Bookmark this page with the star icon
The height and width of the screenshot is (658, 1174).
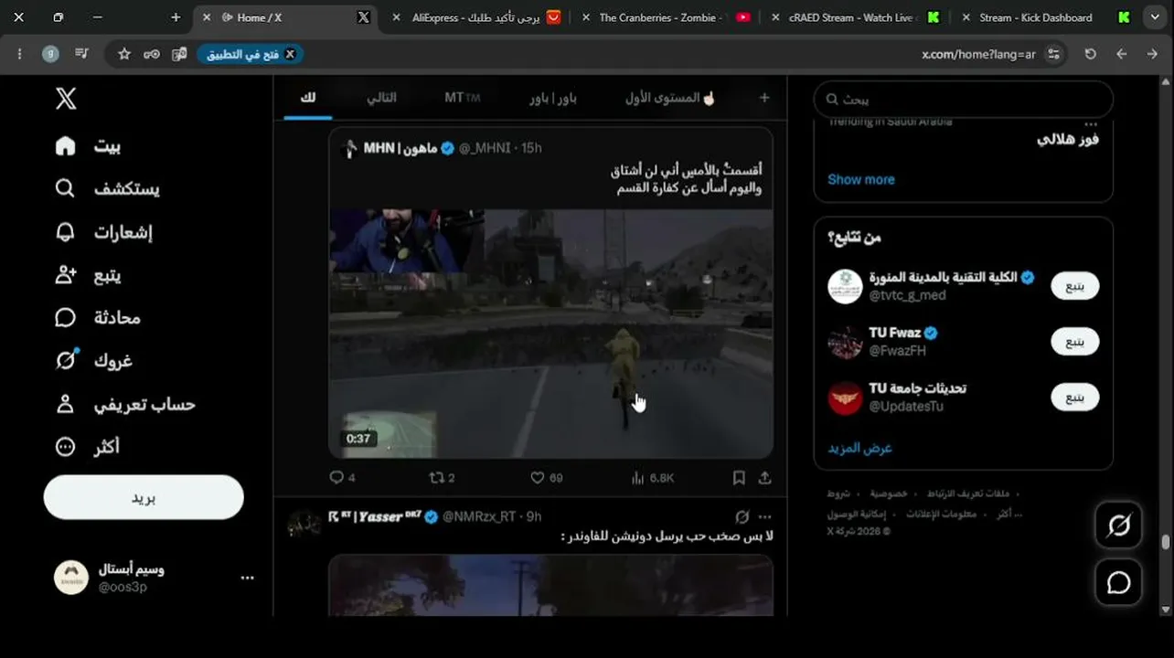pyautogui.click(x=124, y=54)
